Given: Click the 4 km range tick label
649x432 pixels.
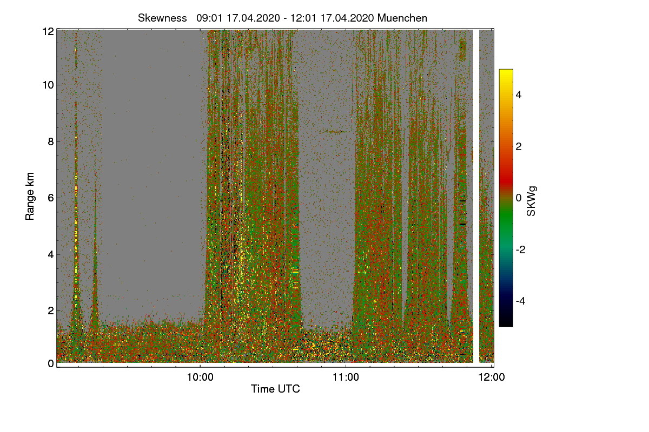Looking at the screenshot, I should point(51,254).
